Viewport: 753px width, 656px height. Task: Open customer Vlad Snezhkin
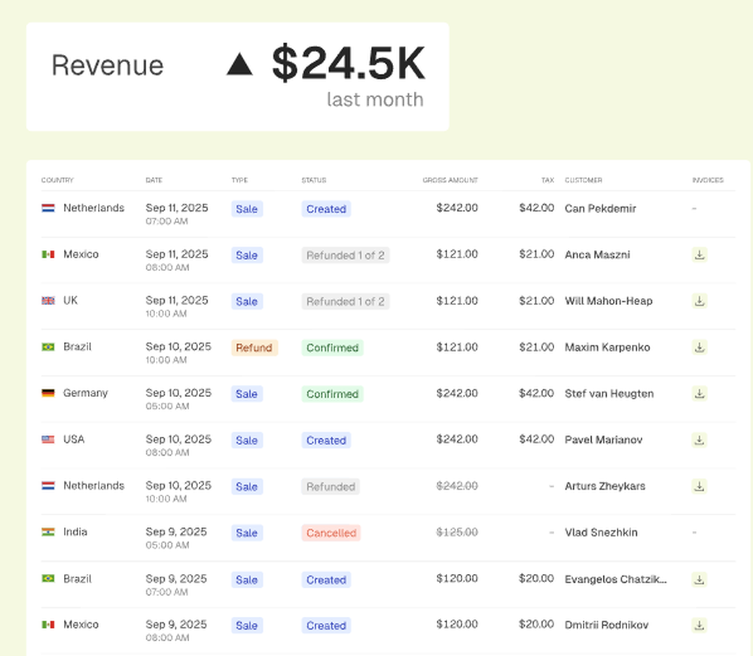click(x=601, y=532)
